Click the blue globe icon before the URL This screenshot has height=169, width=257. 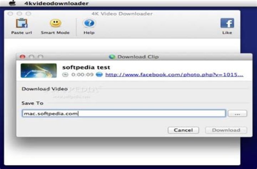pos(99,75)
